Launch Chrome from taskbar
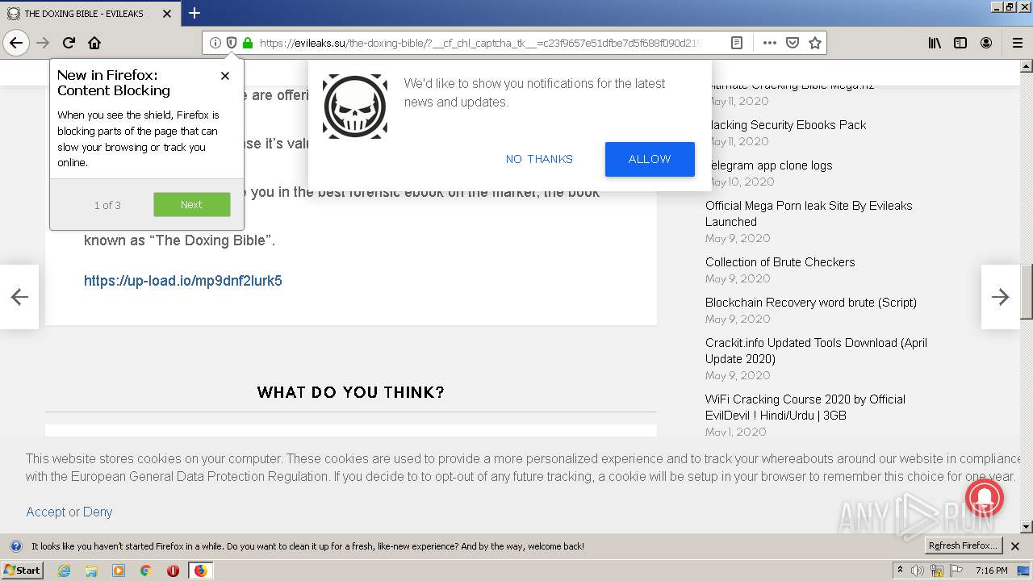Viewport: 1033px width, 581px height. (146, 571)
